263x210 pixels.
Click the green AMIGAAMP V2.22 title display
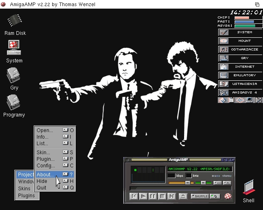tap(200, 169)
